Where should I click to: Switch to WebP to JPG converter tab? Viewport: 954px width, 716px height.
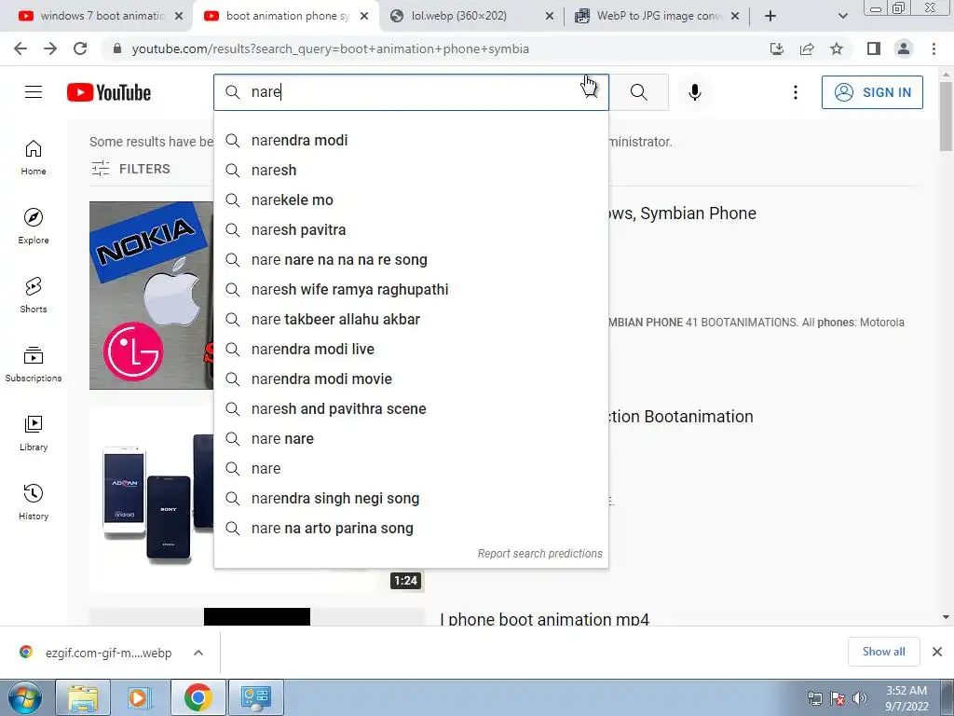658,16
